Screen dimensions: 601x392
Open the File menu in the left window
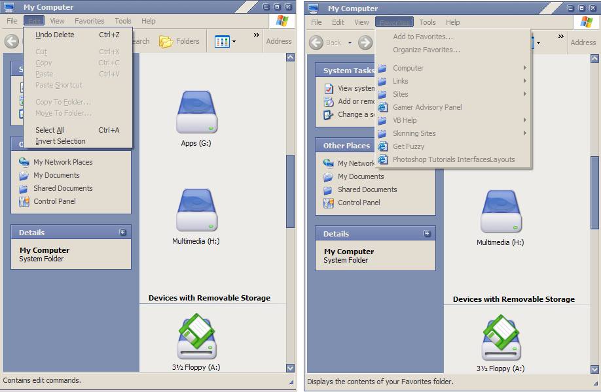(12, 21)
